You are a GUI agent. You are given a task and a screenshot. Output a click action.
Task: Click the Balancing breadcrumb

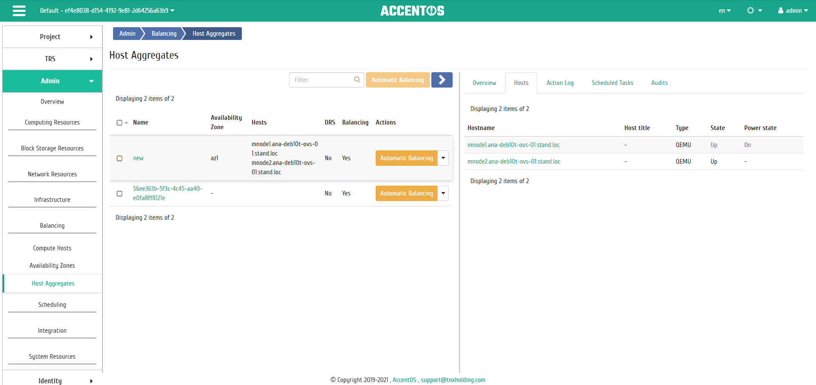tap(164, 34)
